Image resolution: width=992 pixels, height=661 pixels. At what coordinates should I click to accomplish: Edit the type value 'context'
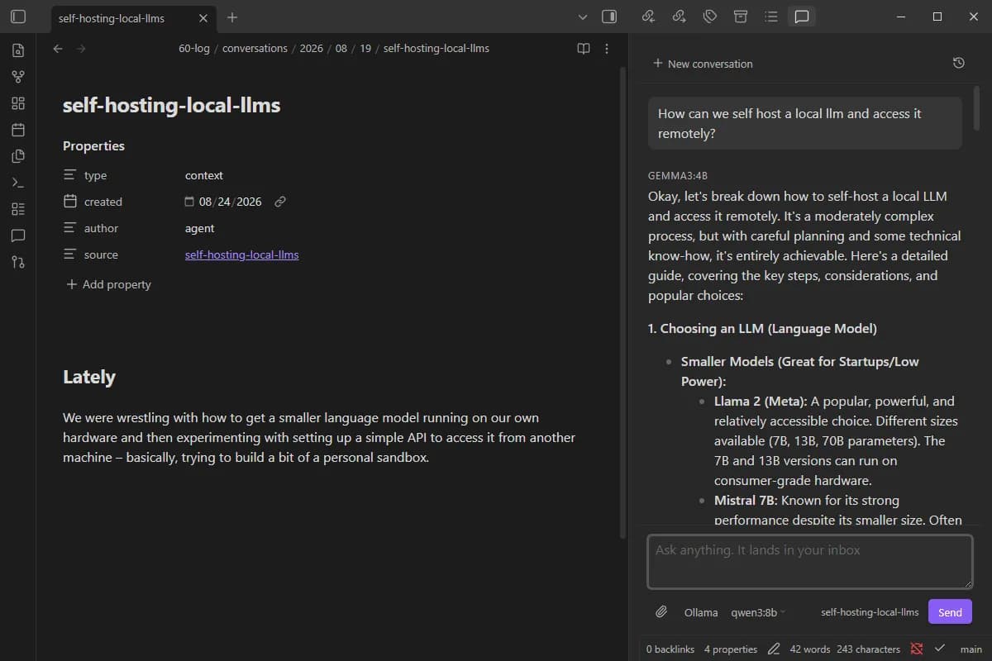(x=204, y=175)
